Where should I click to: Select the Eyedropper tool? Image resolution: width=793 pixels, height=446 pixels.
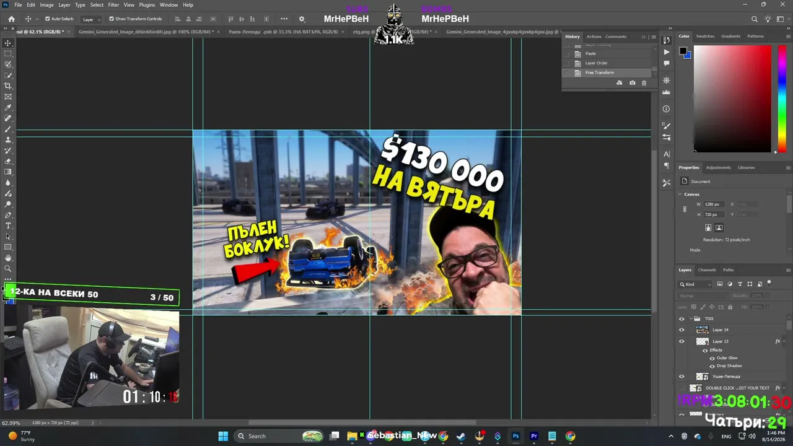[8, 108]
